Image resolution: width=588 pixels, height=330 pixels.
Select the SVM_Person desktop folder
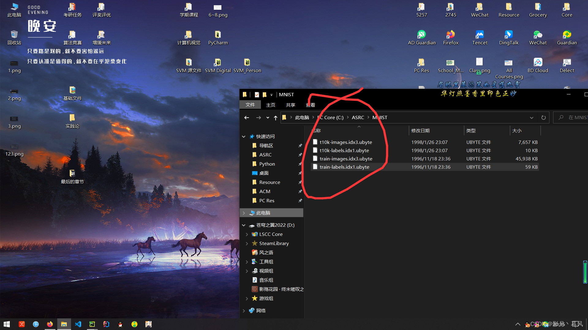tap(247, 65)
